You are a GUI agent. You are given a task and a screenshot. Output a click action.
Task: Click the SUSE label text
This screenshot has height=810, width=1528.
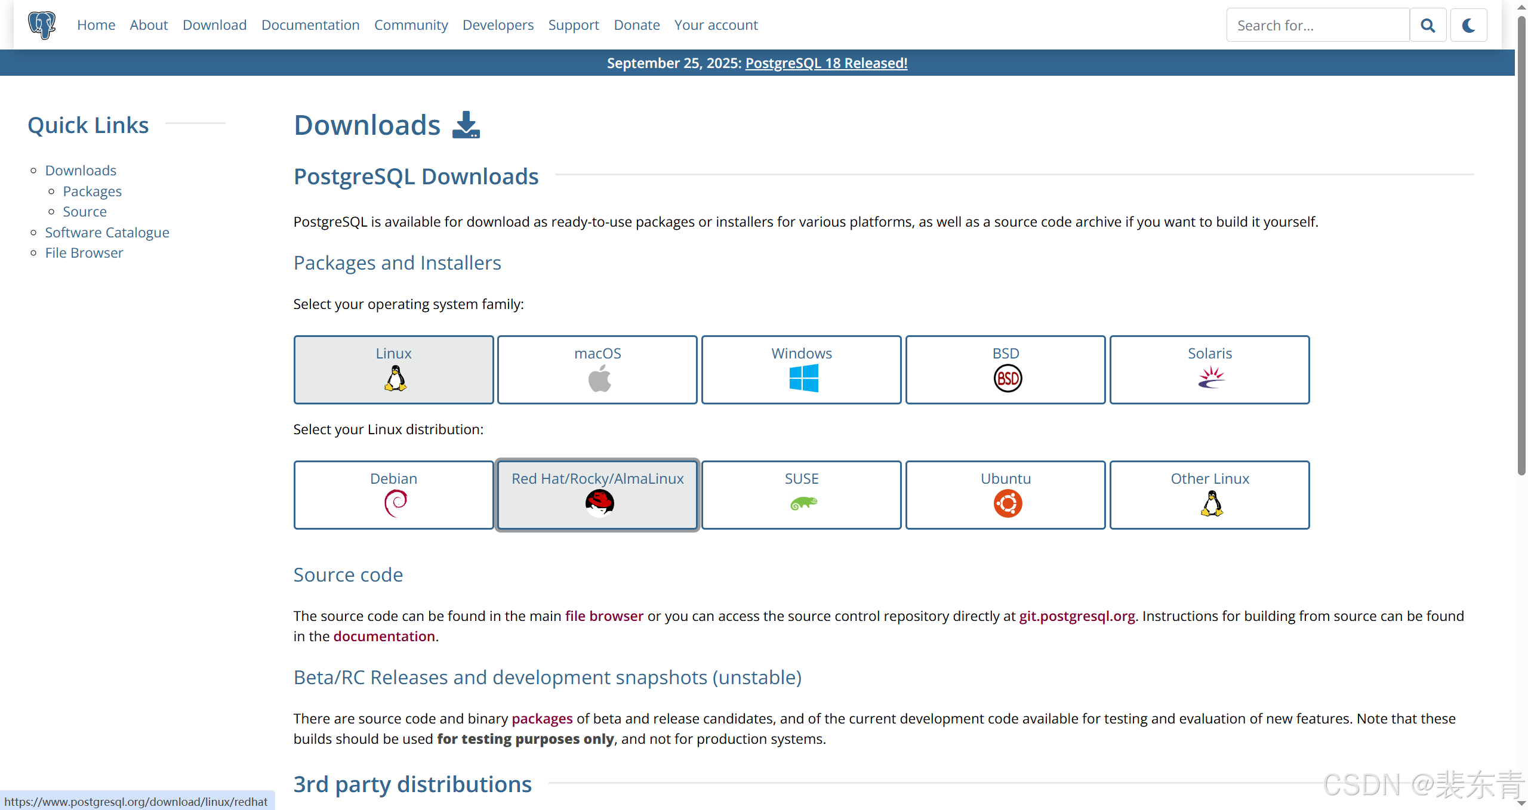(x=802, y=479)
